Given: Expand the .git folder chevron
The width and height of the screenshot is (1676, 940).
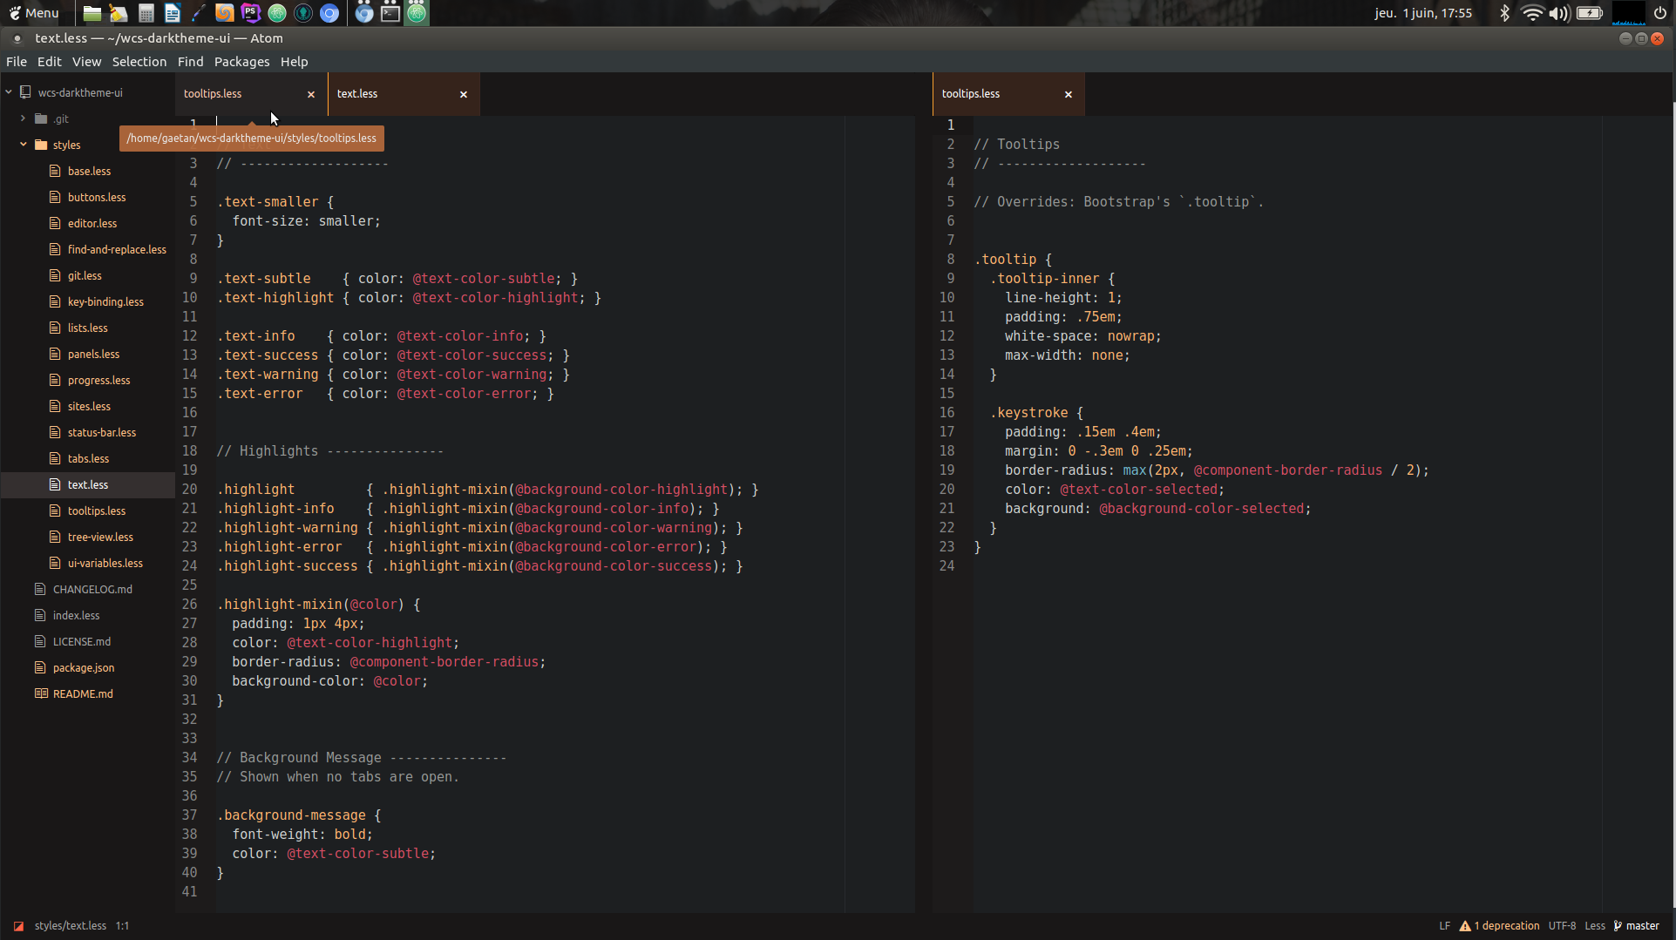Looking at the screenshot, I should point(23,118).
